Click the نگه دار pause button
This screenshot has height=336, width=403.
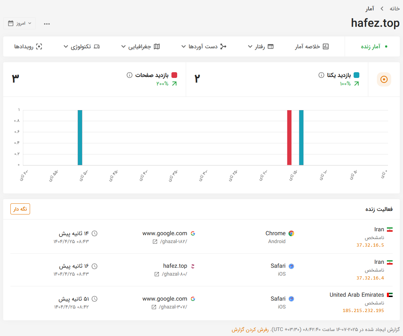tap(20, 209)
